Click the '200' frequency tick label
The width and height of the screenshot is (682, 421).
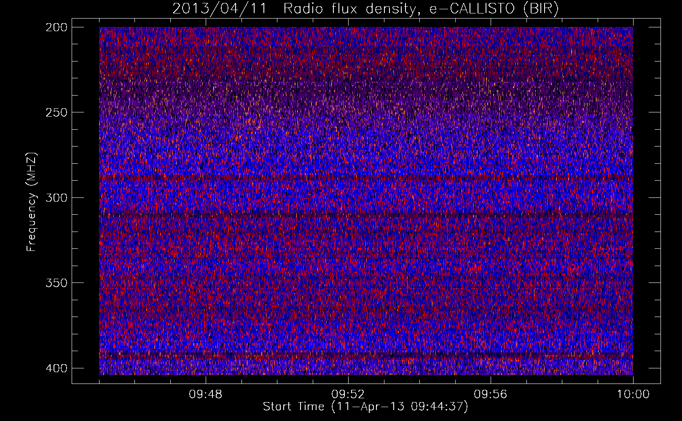point(56,27)
